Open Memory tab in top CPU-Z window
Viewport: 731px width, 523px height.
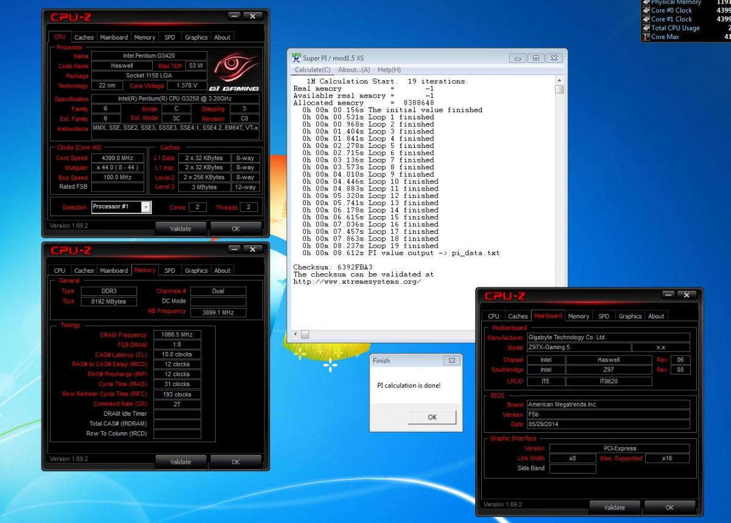click(x=144, y=37)
